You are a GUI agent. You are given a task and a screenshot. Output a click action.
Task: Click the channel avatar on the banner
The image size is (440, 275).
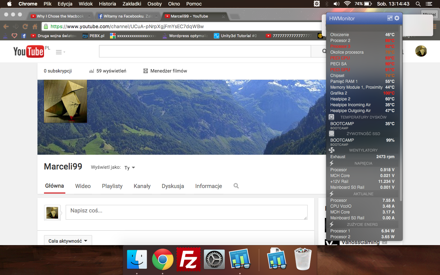pyautogui.click(x=65, y=101)
